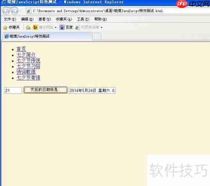Viewport: 210px width, 186px height.
Task: Click the IE icon on the page tab
Action: [x=7, y=37]
